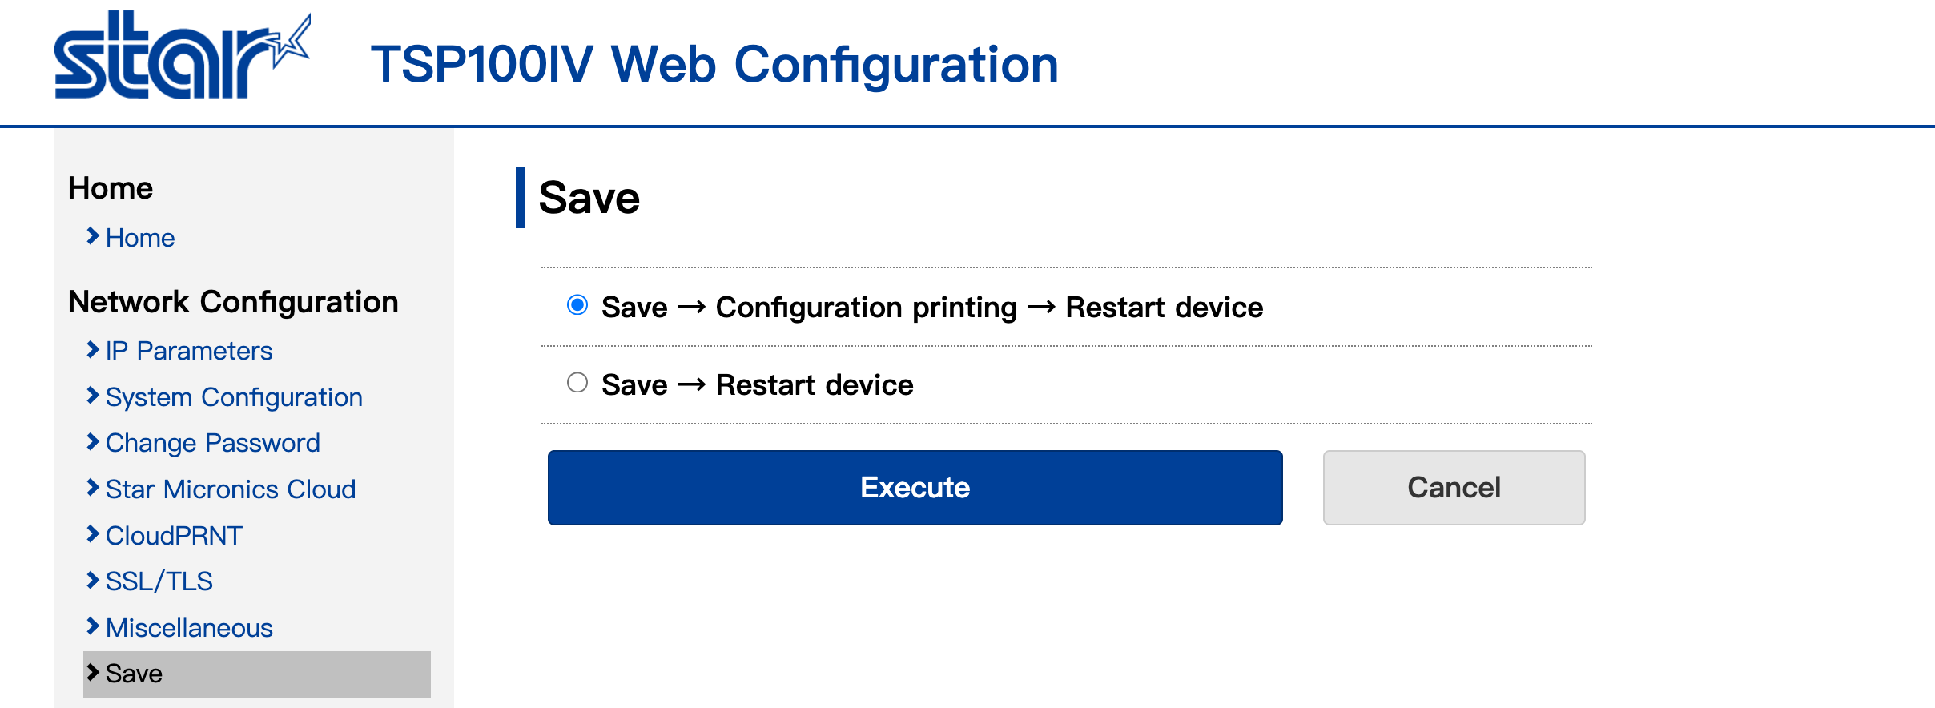Click the chevron arrow beside Home link
This screenshot has width=1935, height=708.
click(93, 236)
